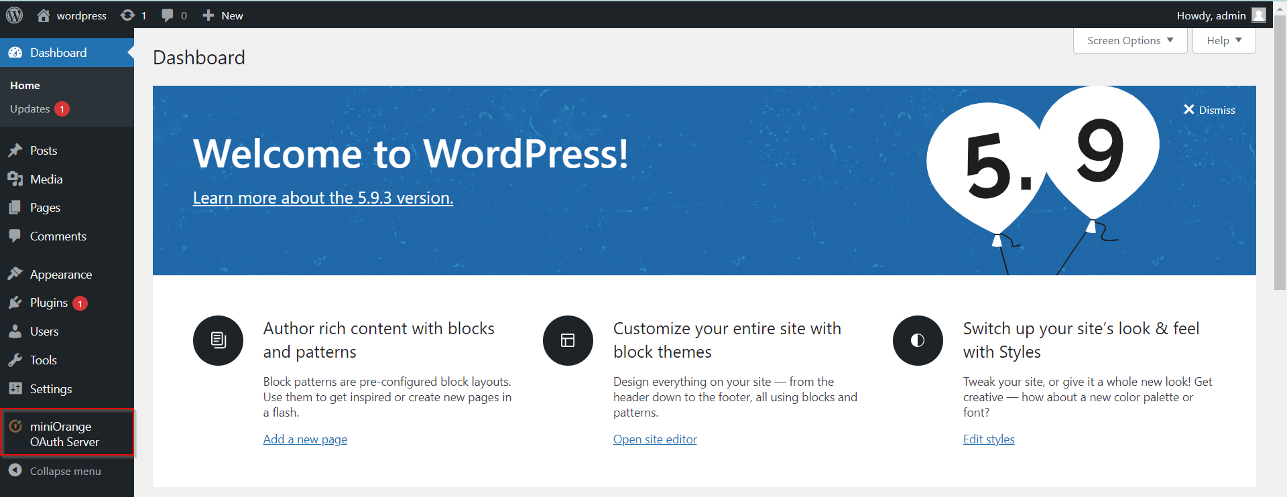Select Home submenu item
Screen dimensions: 1287x497
click(x=25, y=85)
